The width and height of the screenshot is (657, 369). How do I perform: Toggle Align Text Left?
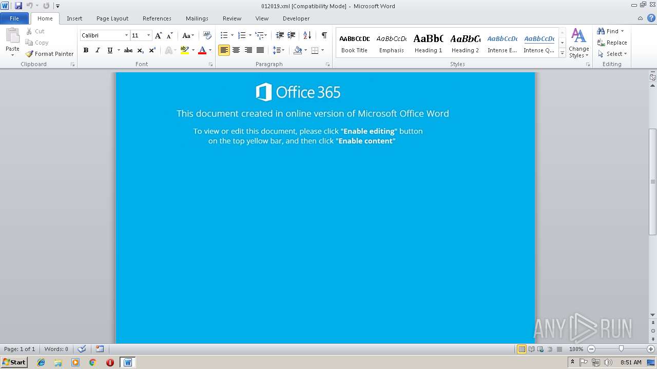224,50
